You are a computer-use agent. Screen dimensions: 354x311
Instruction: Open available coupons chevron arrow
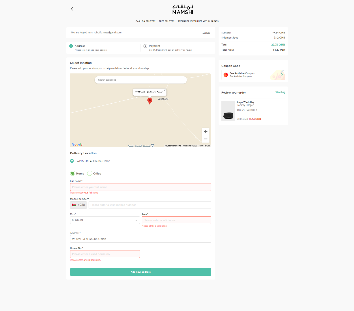[282, 75]
